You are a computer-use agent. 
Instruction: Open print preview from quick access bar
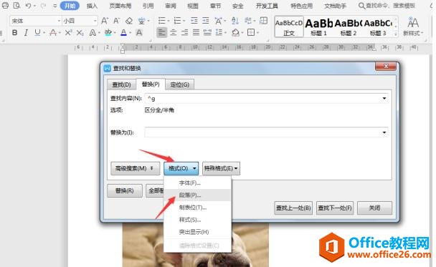coord(16,6)
